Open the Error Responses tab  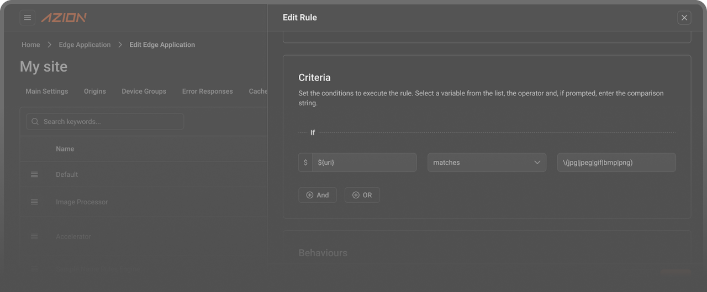pyautogui.click(x=207, y=91)
